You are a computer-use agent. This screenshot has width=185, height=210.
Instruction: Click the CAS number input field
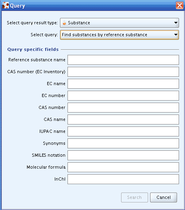123,107
